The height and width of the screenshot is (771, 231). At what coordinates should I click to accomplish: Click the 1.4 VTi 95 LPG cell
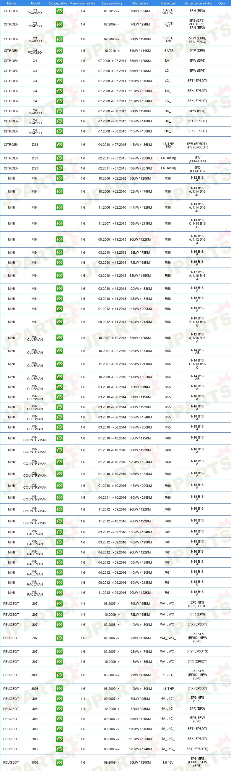(x=168, y=11)
